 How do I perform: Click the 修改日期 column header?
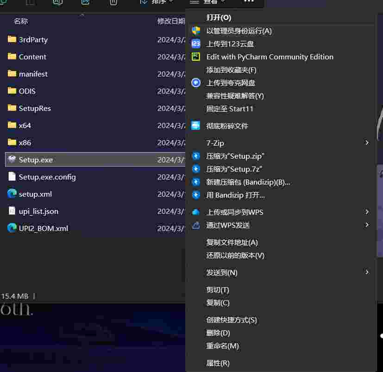click(171, 21)
